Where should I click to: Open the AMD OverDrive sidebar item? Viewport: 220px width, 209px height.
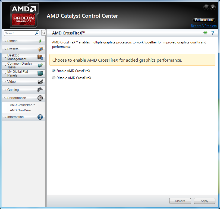pyautogui.click(x=20, y=110)
